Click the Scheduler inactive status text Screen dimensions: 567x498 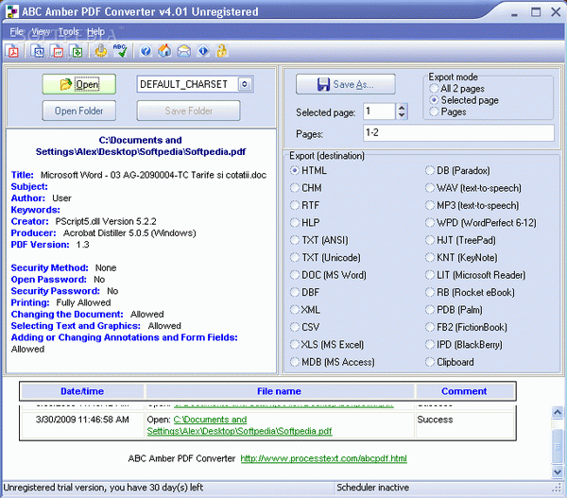pyautogui.click(x=373, y=488)
